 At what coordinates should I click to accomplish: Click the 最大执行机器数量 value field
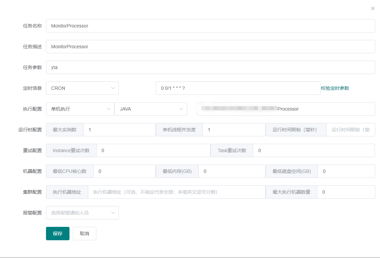click(x=346, y=192)
